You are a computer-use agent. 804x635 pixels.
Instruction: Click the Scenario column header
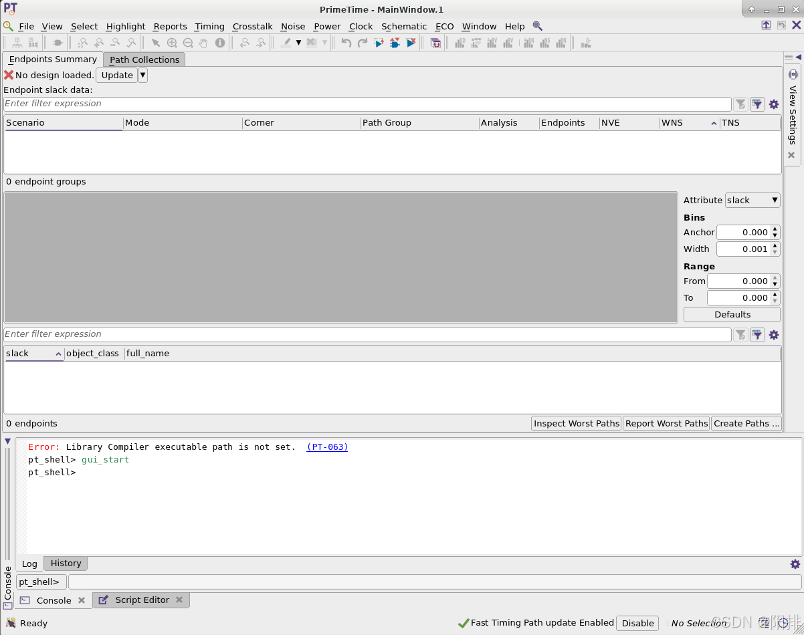64,123
